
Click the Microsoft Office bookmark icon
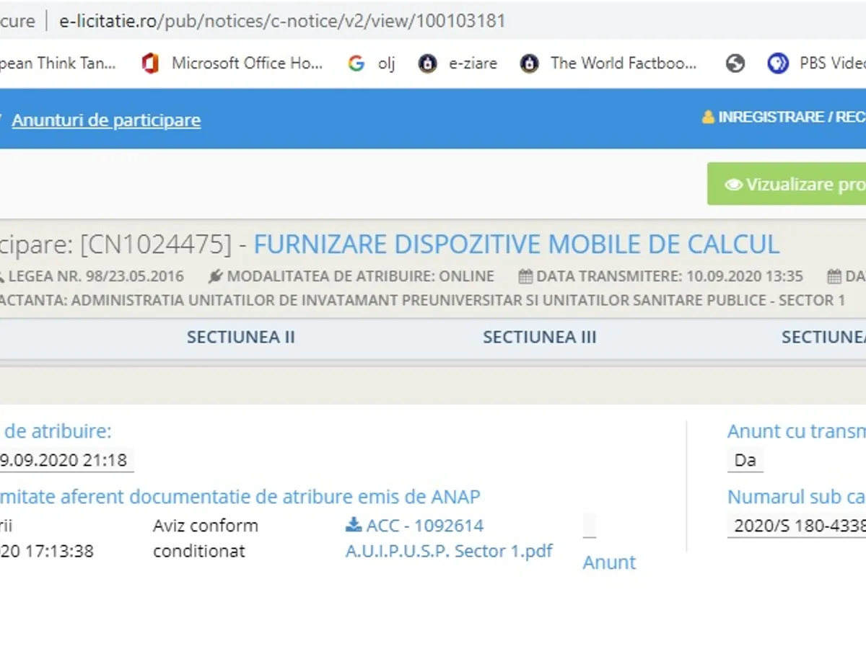tap(150, 63)
